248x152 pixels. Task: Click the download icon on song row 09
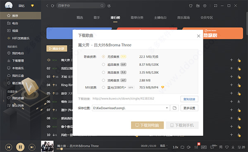(x=239, y=127)
